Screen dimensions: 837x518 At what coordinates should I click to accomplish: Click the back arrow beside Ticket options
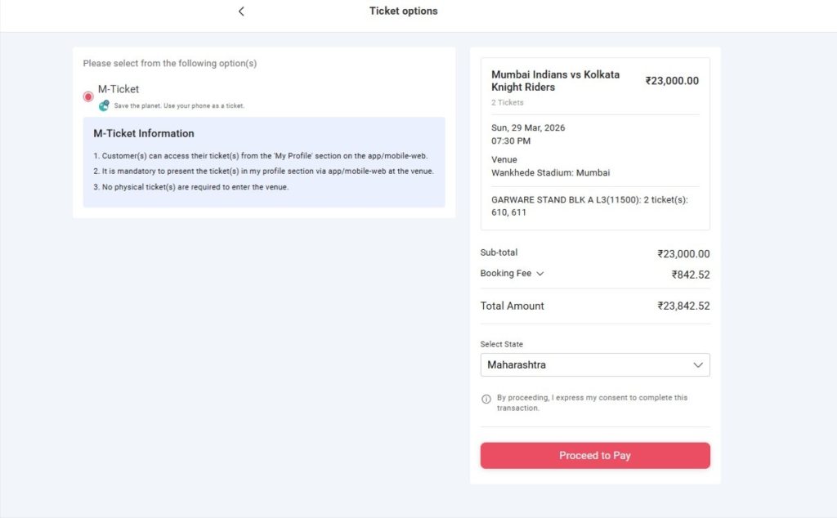(x=240, y=11)
